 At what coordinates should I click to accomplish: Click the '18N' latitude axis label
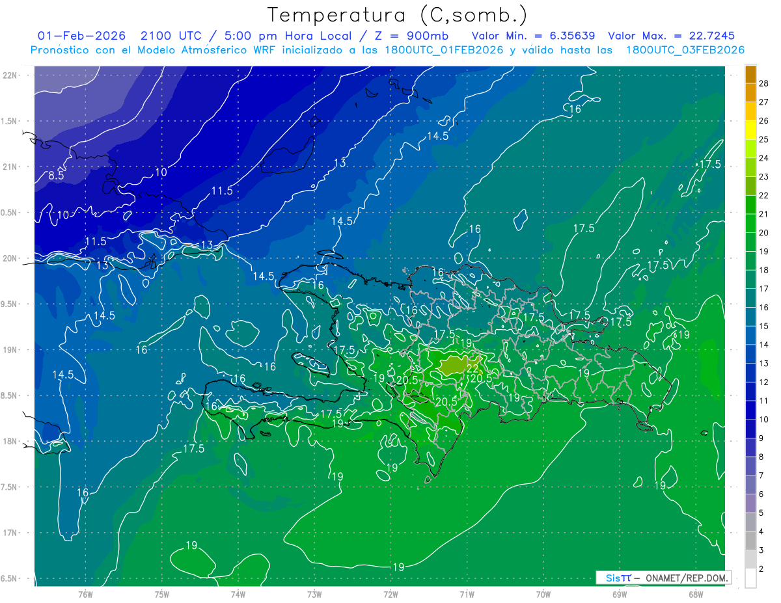pyautogui.click(x=10, y=441)
